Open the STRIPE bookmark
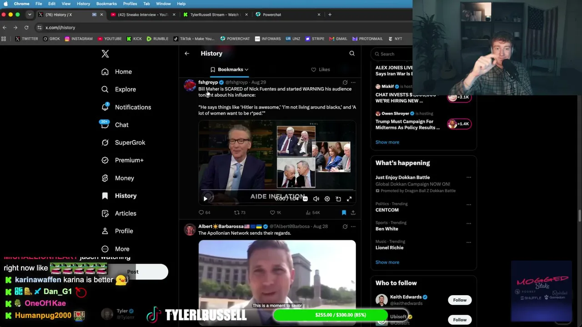The width and height of the screenshot is (582, 327). 315,39
